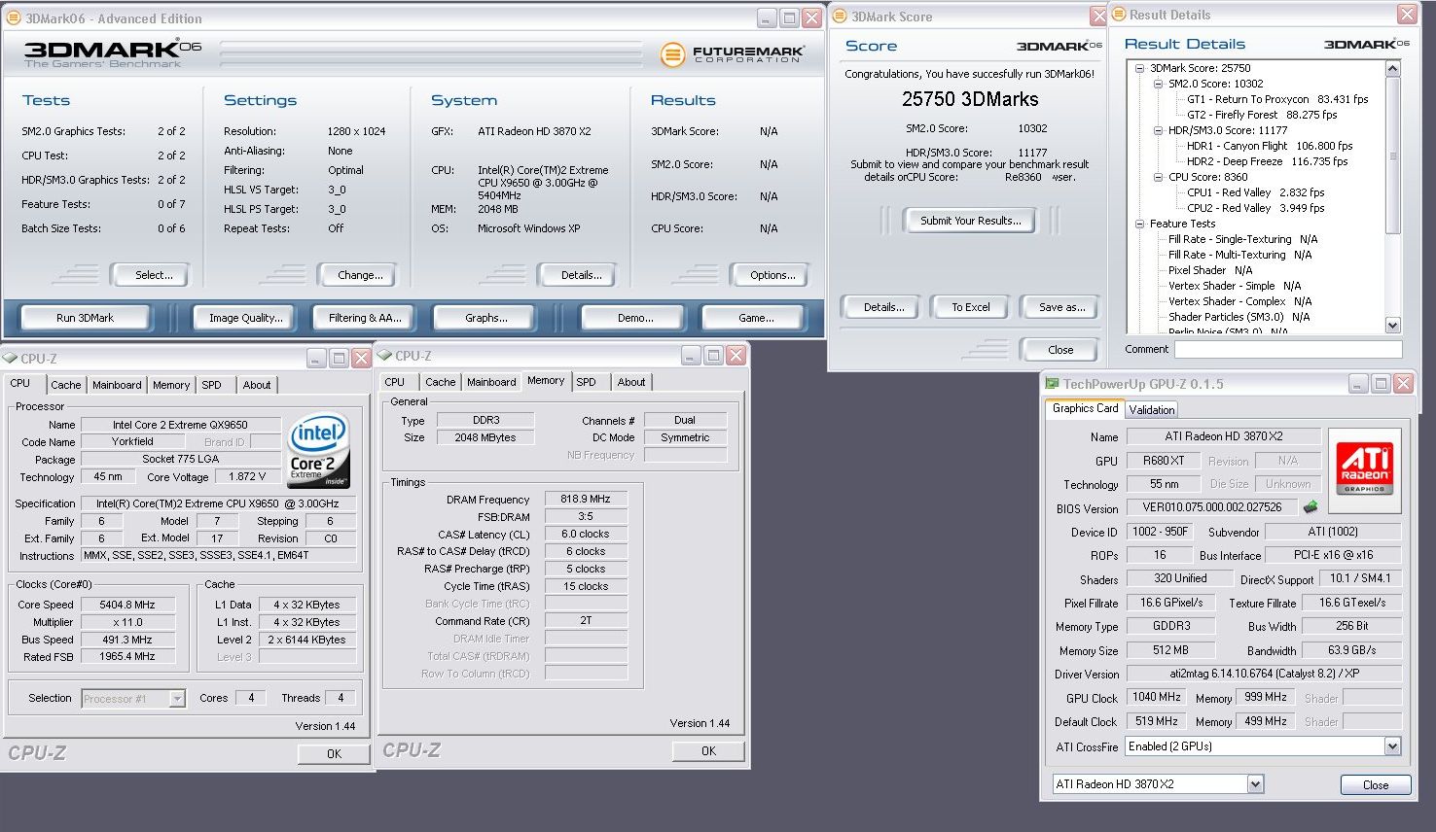
Task: Click the Close button in GPU-Z
Action: (x=1376, y=785)
